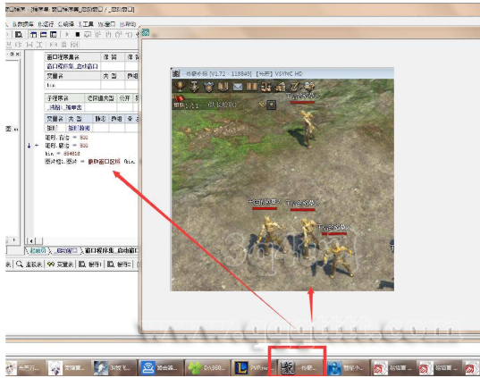Open the R.运行 menu
The image size is (480, 378).
pyautogui.click(x=46, y=24)
